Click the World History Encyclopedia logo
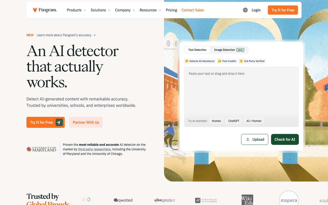This screenshot has height=205, width=328. coord(206,200)
